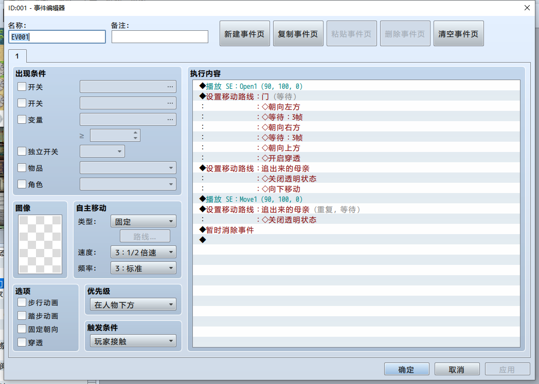Click the variable value spinner arrows
The width and height of the screenshot is (539, 384).
point(135,135)
